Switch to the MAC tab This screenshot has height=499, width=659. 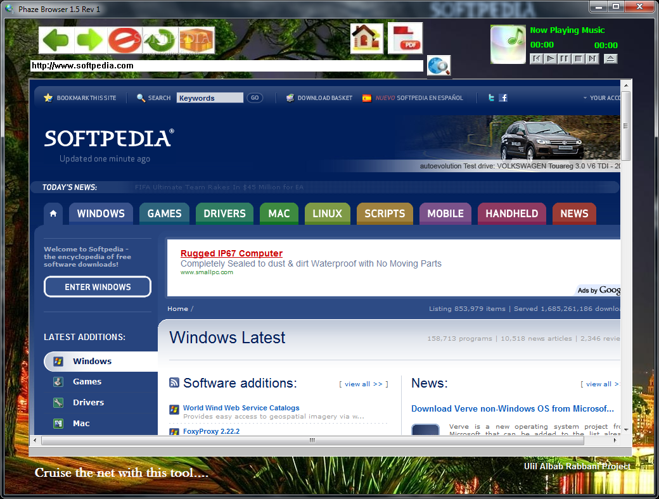[x=279, y=213]
